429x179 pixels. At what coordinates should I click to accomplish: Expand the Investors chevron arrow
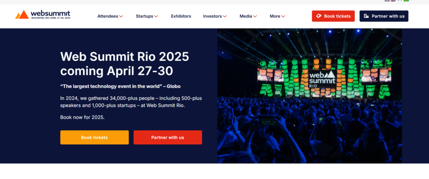225,16
